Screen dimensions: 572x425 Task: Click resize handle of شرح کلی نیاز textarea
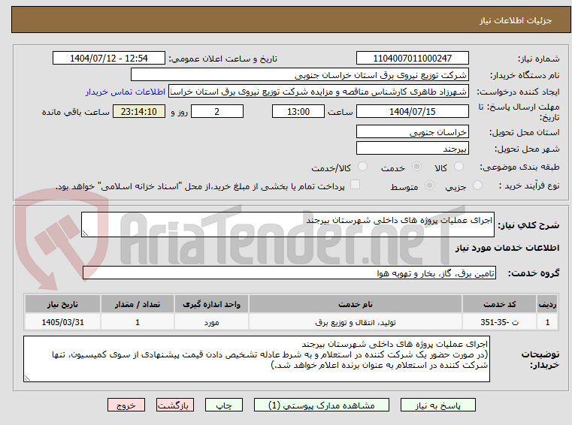(85, 234)
